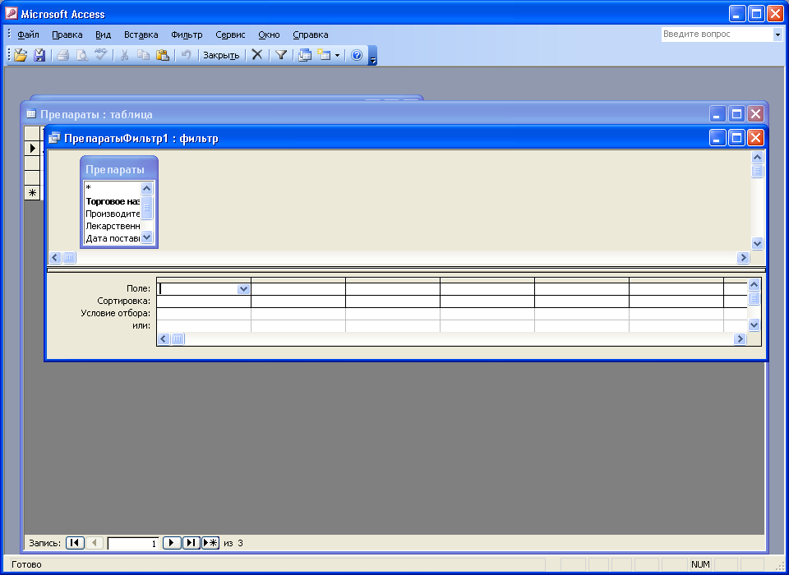Open the Файл menu
789x575 pixels.
point(28,34)
